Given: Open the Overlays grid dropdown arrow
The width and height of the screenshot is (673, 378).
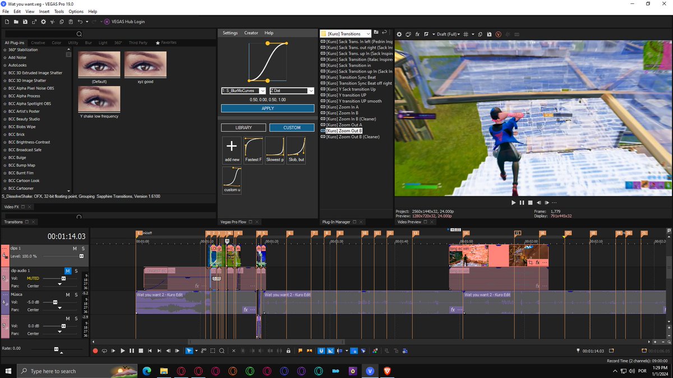Looking at the screenshot, I should point(473,34).
